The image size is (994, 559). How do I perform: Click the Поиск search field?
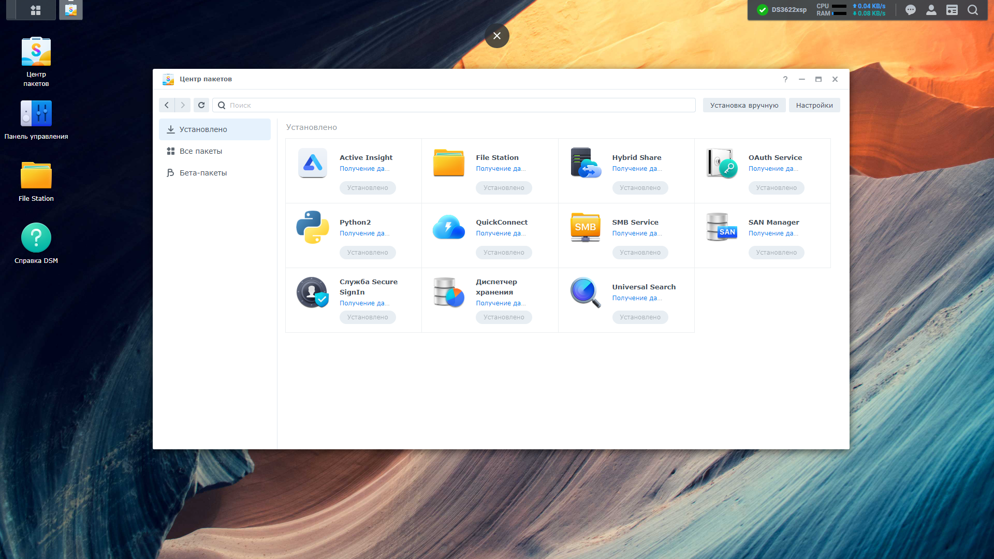[454, 105]
